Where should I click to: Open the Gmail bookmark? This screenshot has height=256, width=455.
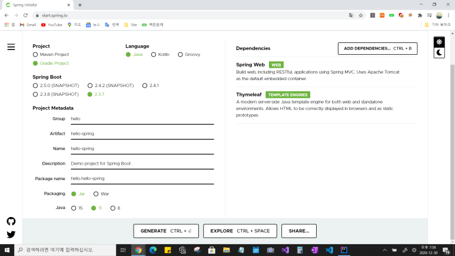(x=28, y=25)
